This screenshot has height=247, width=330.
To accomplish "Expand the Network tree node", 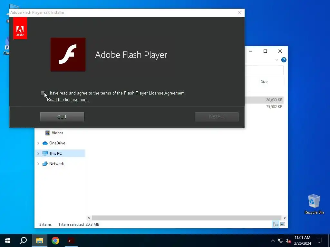I will point(38,164).
